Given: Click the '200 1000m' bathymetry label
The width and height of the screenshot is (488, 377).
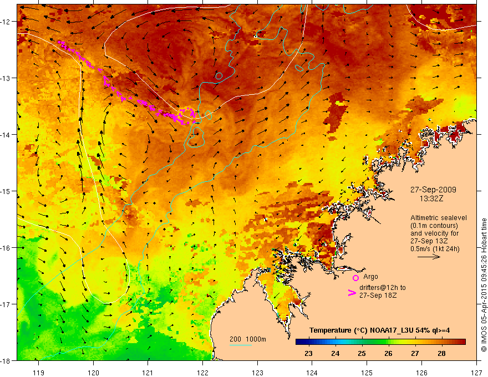Looking at the screenshot, I should click(248, 339).
